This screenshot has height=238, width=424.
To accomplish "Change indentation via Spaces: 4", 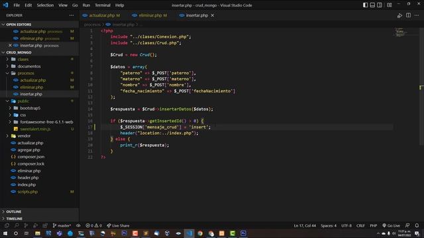I will point(329,225).
